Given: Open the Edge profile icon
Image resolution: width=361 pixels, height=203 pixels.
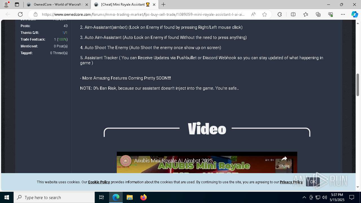Looking at the screenshot, I should pos(6,5).
